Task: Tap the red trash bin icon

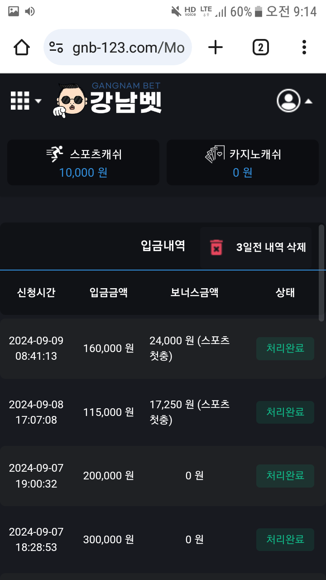Action: click(x=216, y=247)
